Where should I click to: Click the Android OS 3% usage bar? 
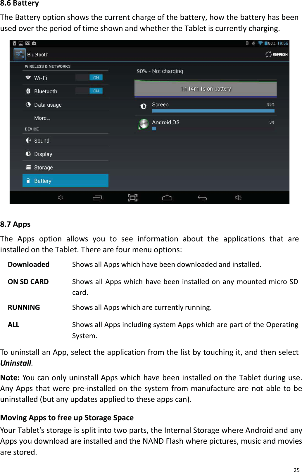tap(154, 129)
